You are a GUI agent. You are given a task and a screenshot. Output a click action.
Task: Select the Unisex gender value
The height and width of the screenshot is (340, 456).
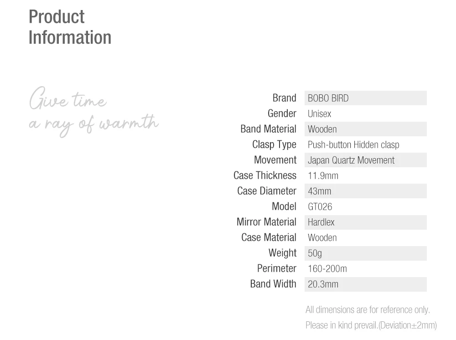[x=319, y=113]
